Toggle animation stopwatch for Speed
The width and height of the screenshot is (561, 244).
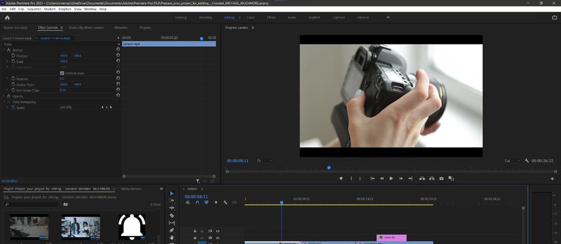pos(13,107)
